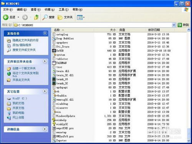Screen dimensions: 192x144
Task: Open 共享文档 link
Action: [x=18, y=108]
